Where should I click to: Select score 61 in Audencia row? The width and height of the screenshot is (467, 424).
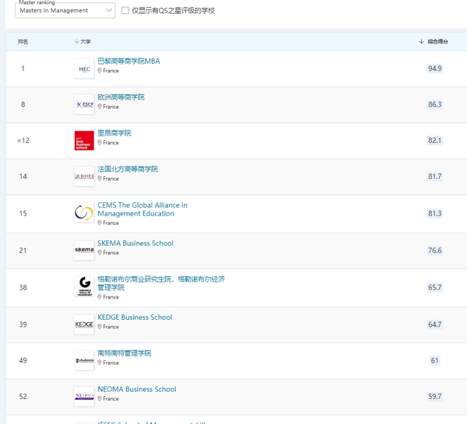coord(435,360)
